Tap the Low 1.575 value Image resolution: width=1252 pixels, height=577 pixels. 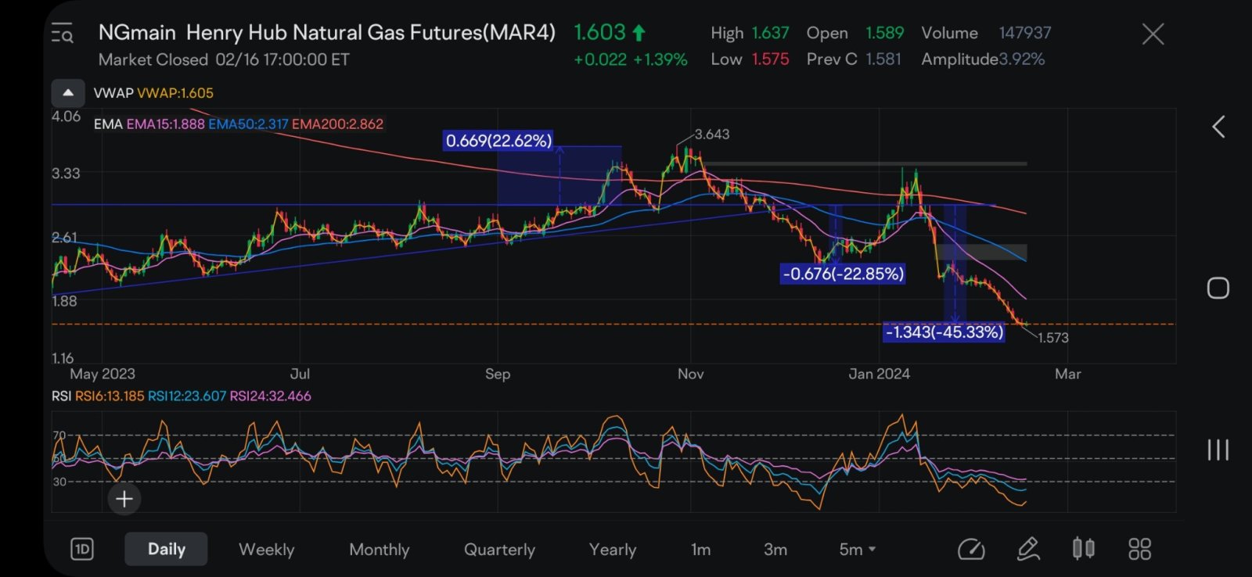(770, 59)
